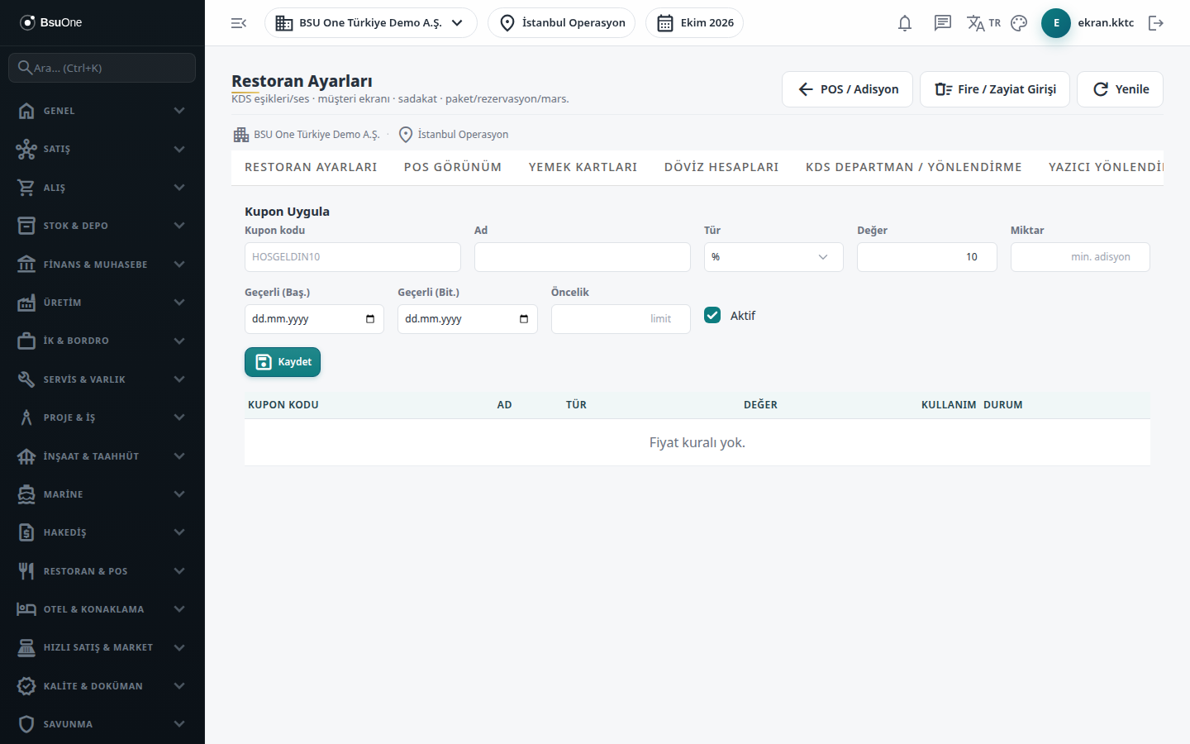Open the notifications bell
Viewport: 1190px width, 744px height.
(x=905, y=23)
